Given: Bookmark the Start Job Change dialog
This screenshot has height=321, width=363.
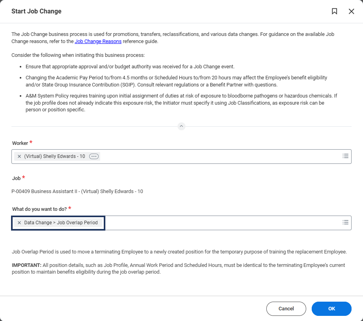Looking at the screenshot, I should (334, 11).
